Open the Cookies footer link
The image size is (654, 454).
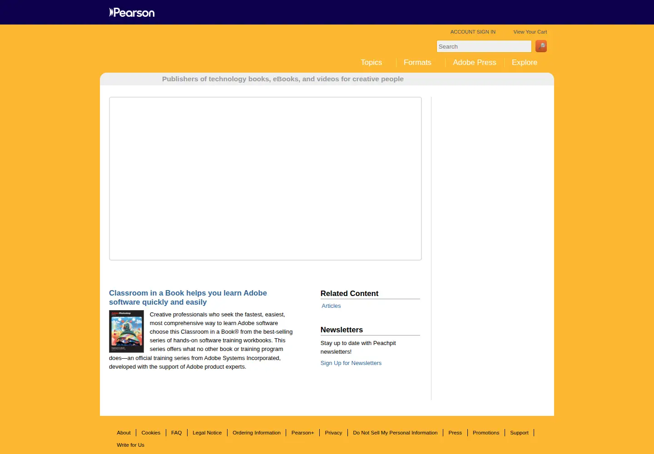pos(151,433)
